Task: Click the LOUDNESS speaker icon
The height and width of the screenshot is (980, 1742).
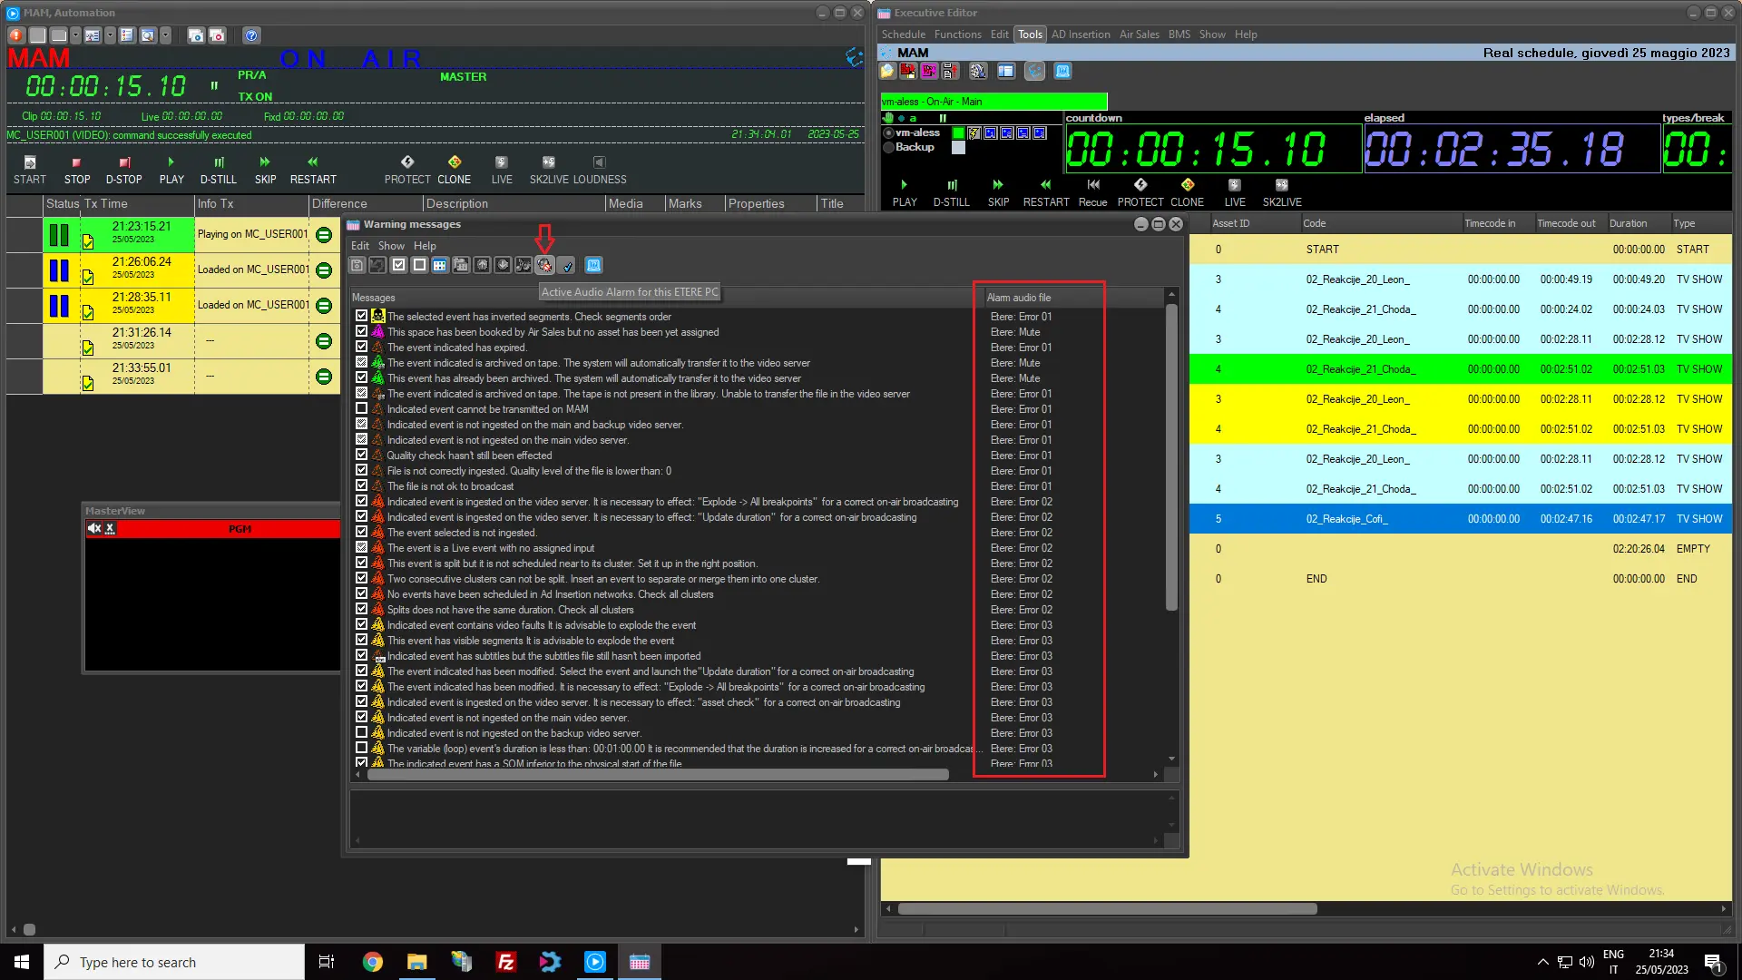Action: 599,162
